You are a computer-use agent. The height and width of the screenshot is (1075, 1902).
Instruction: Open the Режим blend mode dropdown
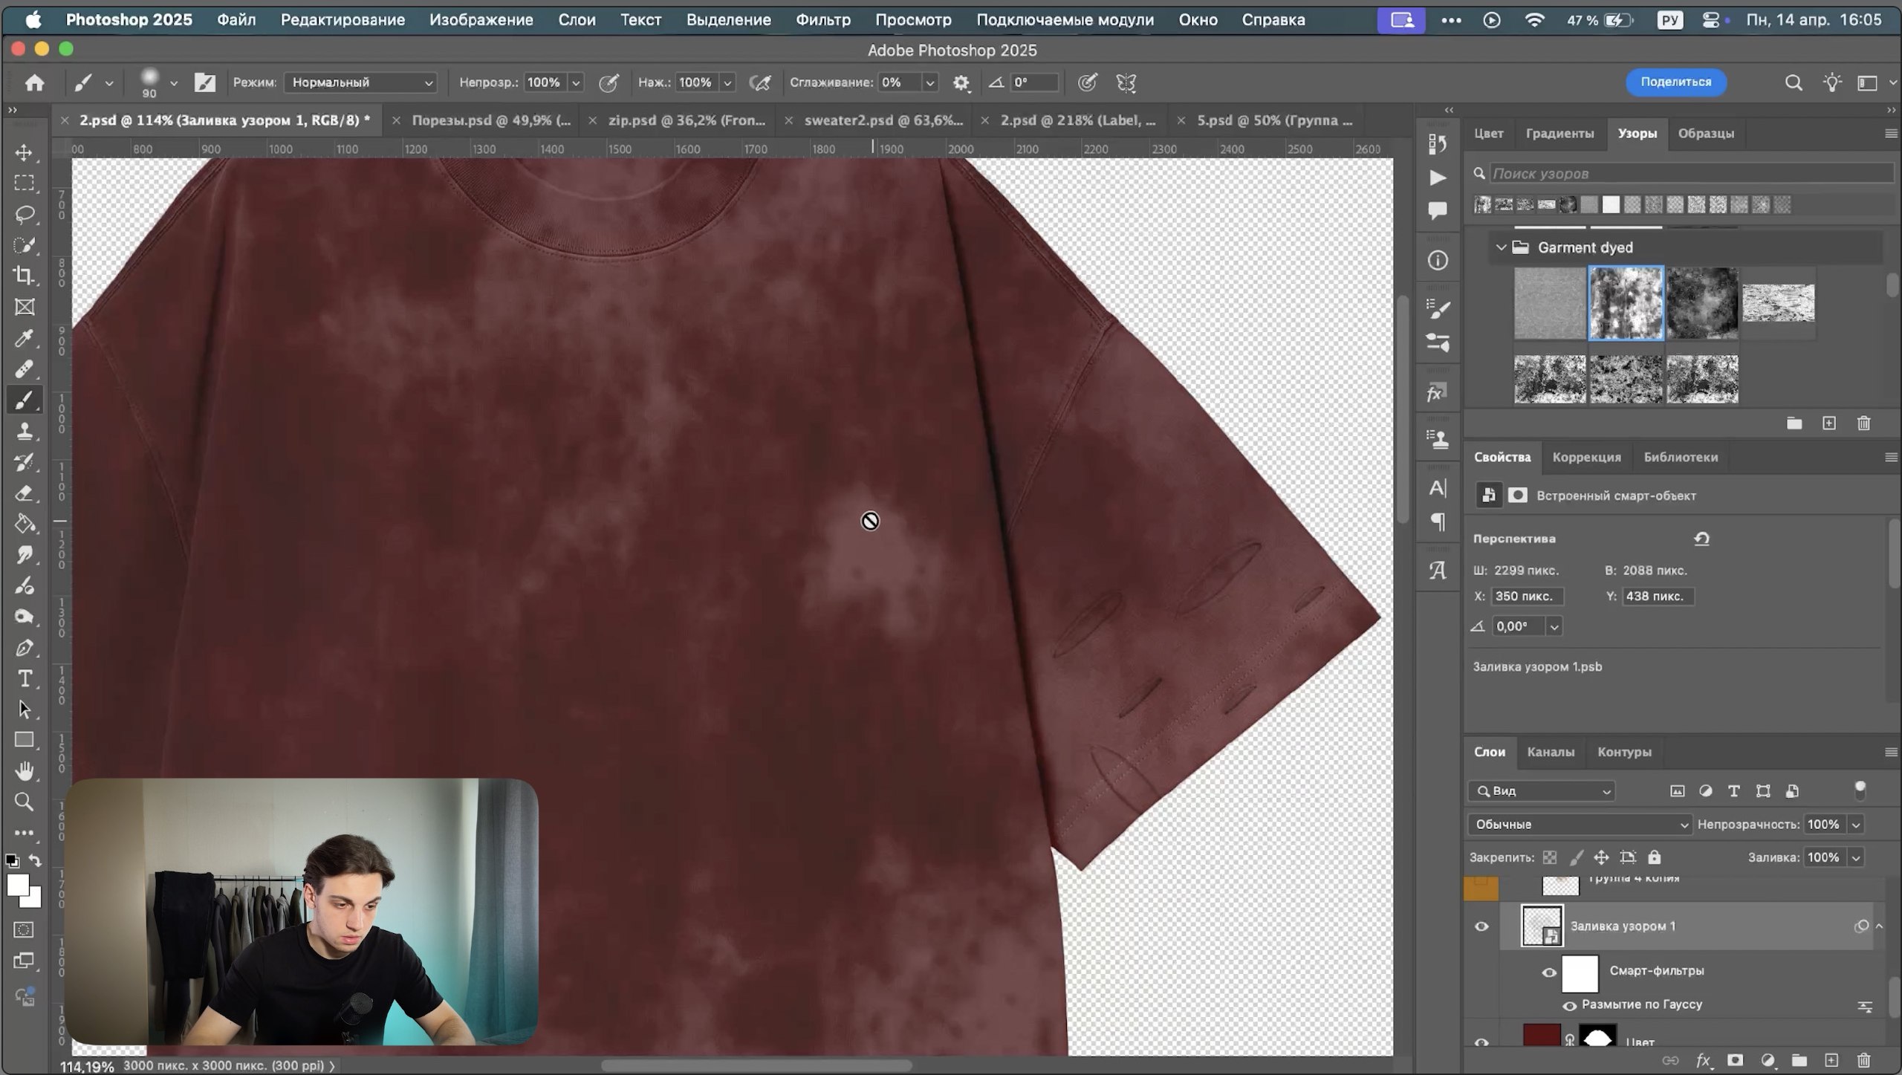360,82
